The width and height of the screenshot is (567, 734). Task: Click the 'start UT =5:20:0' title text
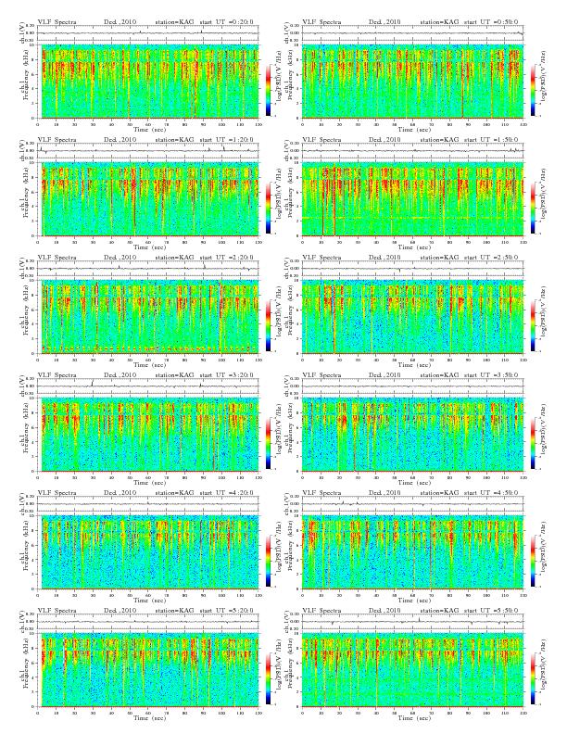pos(226,611)
